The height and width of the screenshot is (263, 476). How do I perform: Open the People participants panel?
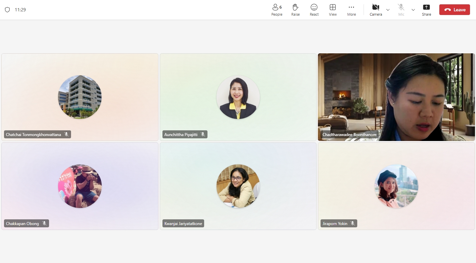coord(277,10)
